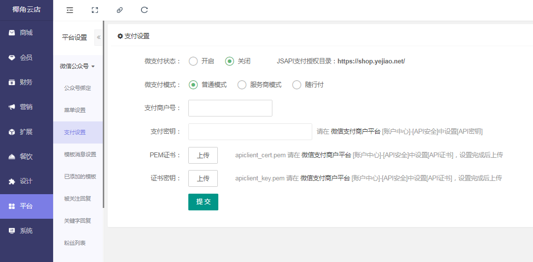Viewport: 533px width, 262px height.
Task: Click the link chain icon in top bar
Action: (x=119, y=10)
